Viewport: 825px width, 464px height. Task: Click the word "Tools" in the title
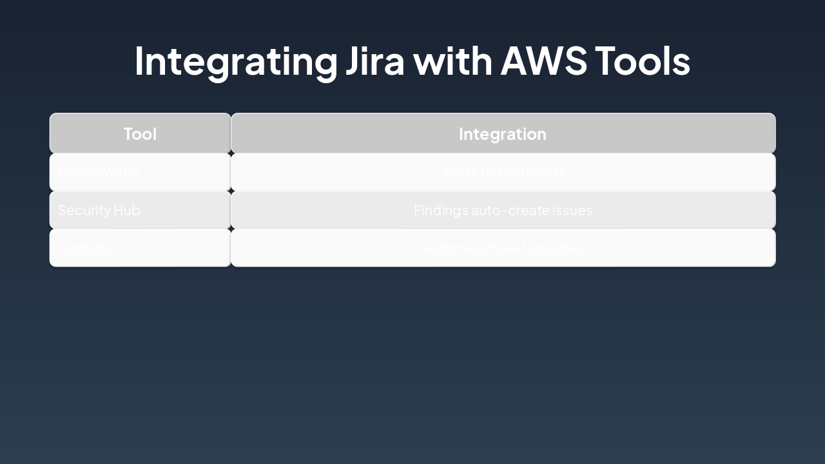pos(642,61)
